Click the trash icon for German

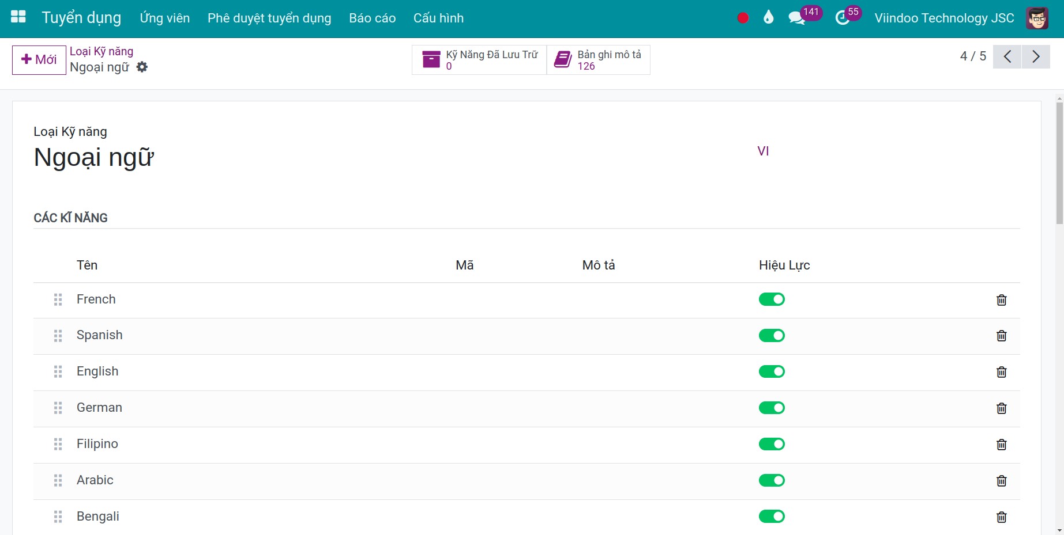point(1001,408)
